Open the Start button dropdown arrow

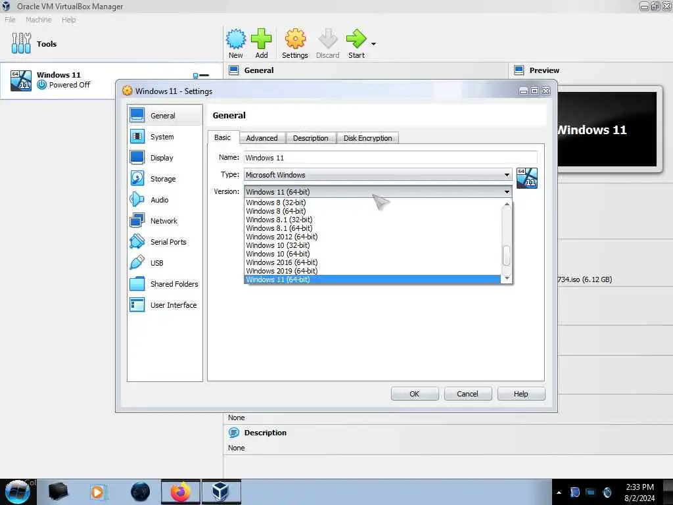373,44
